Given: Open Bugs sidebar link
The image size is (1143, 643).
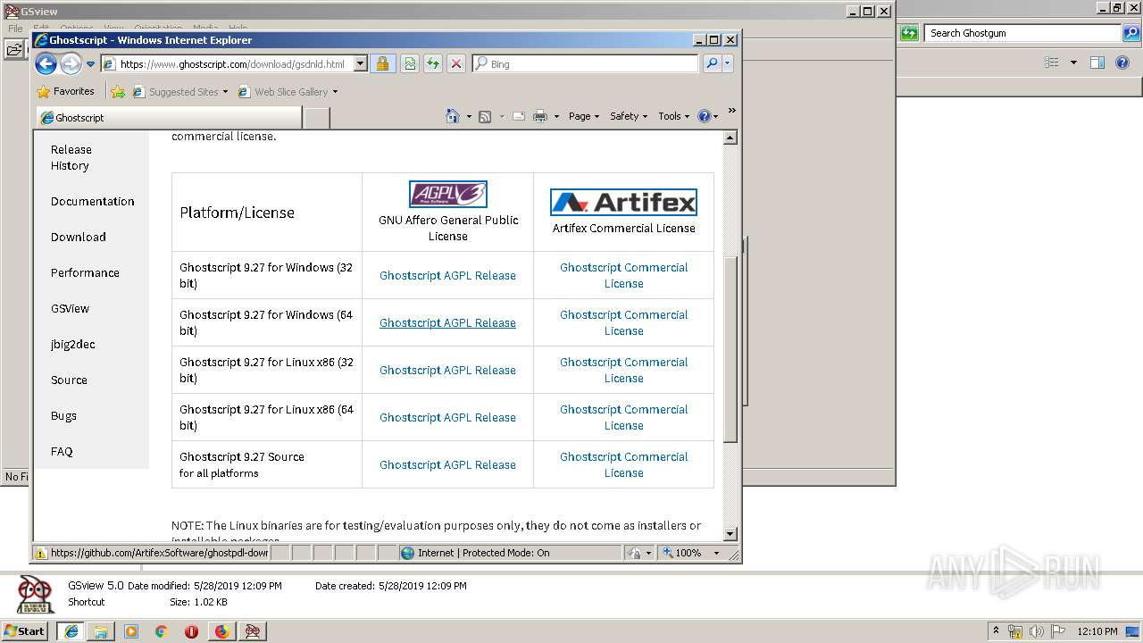Looking at the screenshot, I should pos(63,415).
